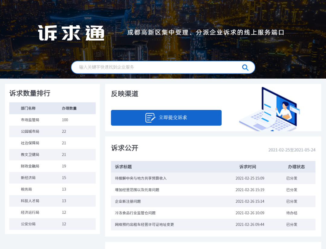Open request 网络预约出租车经营许可证地址变更

click(145, 225)
